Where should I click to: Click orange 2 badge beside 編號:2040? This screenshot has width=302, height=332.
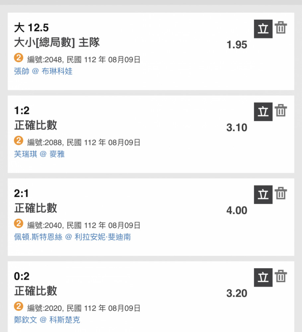(x=19, y=223)
